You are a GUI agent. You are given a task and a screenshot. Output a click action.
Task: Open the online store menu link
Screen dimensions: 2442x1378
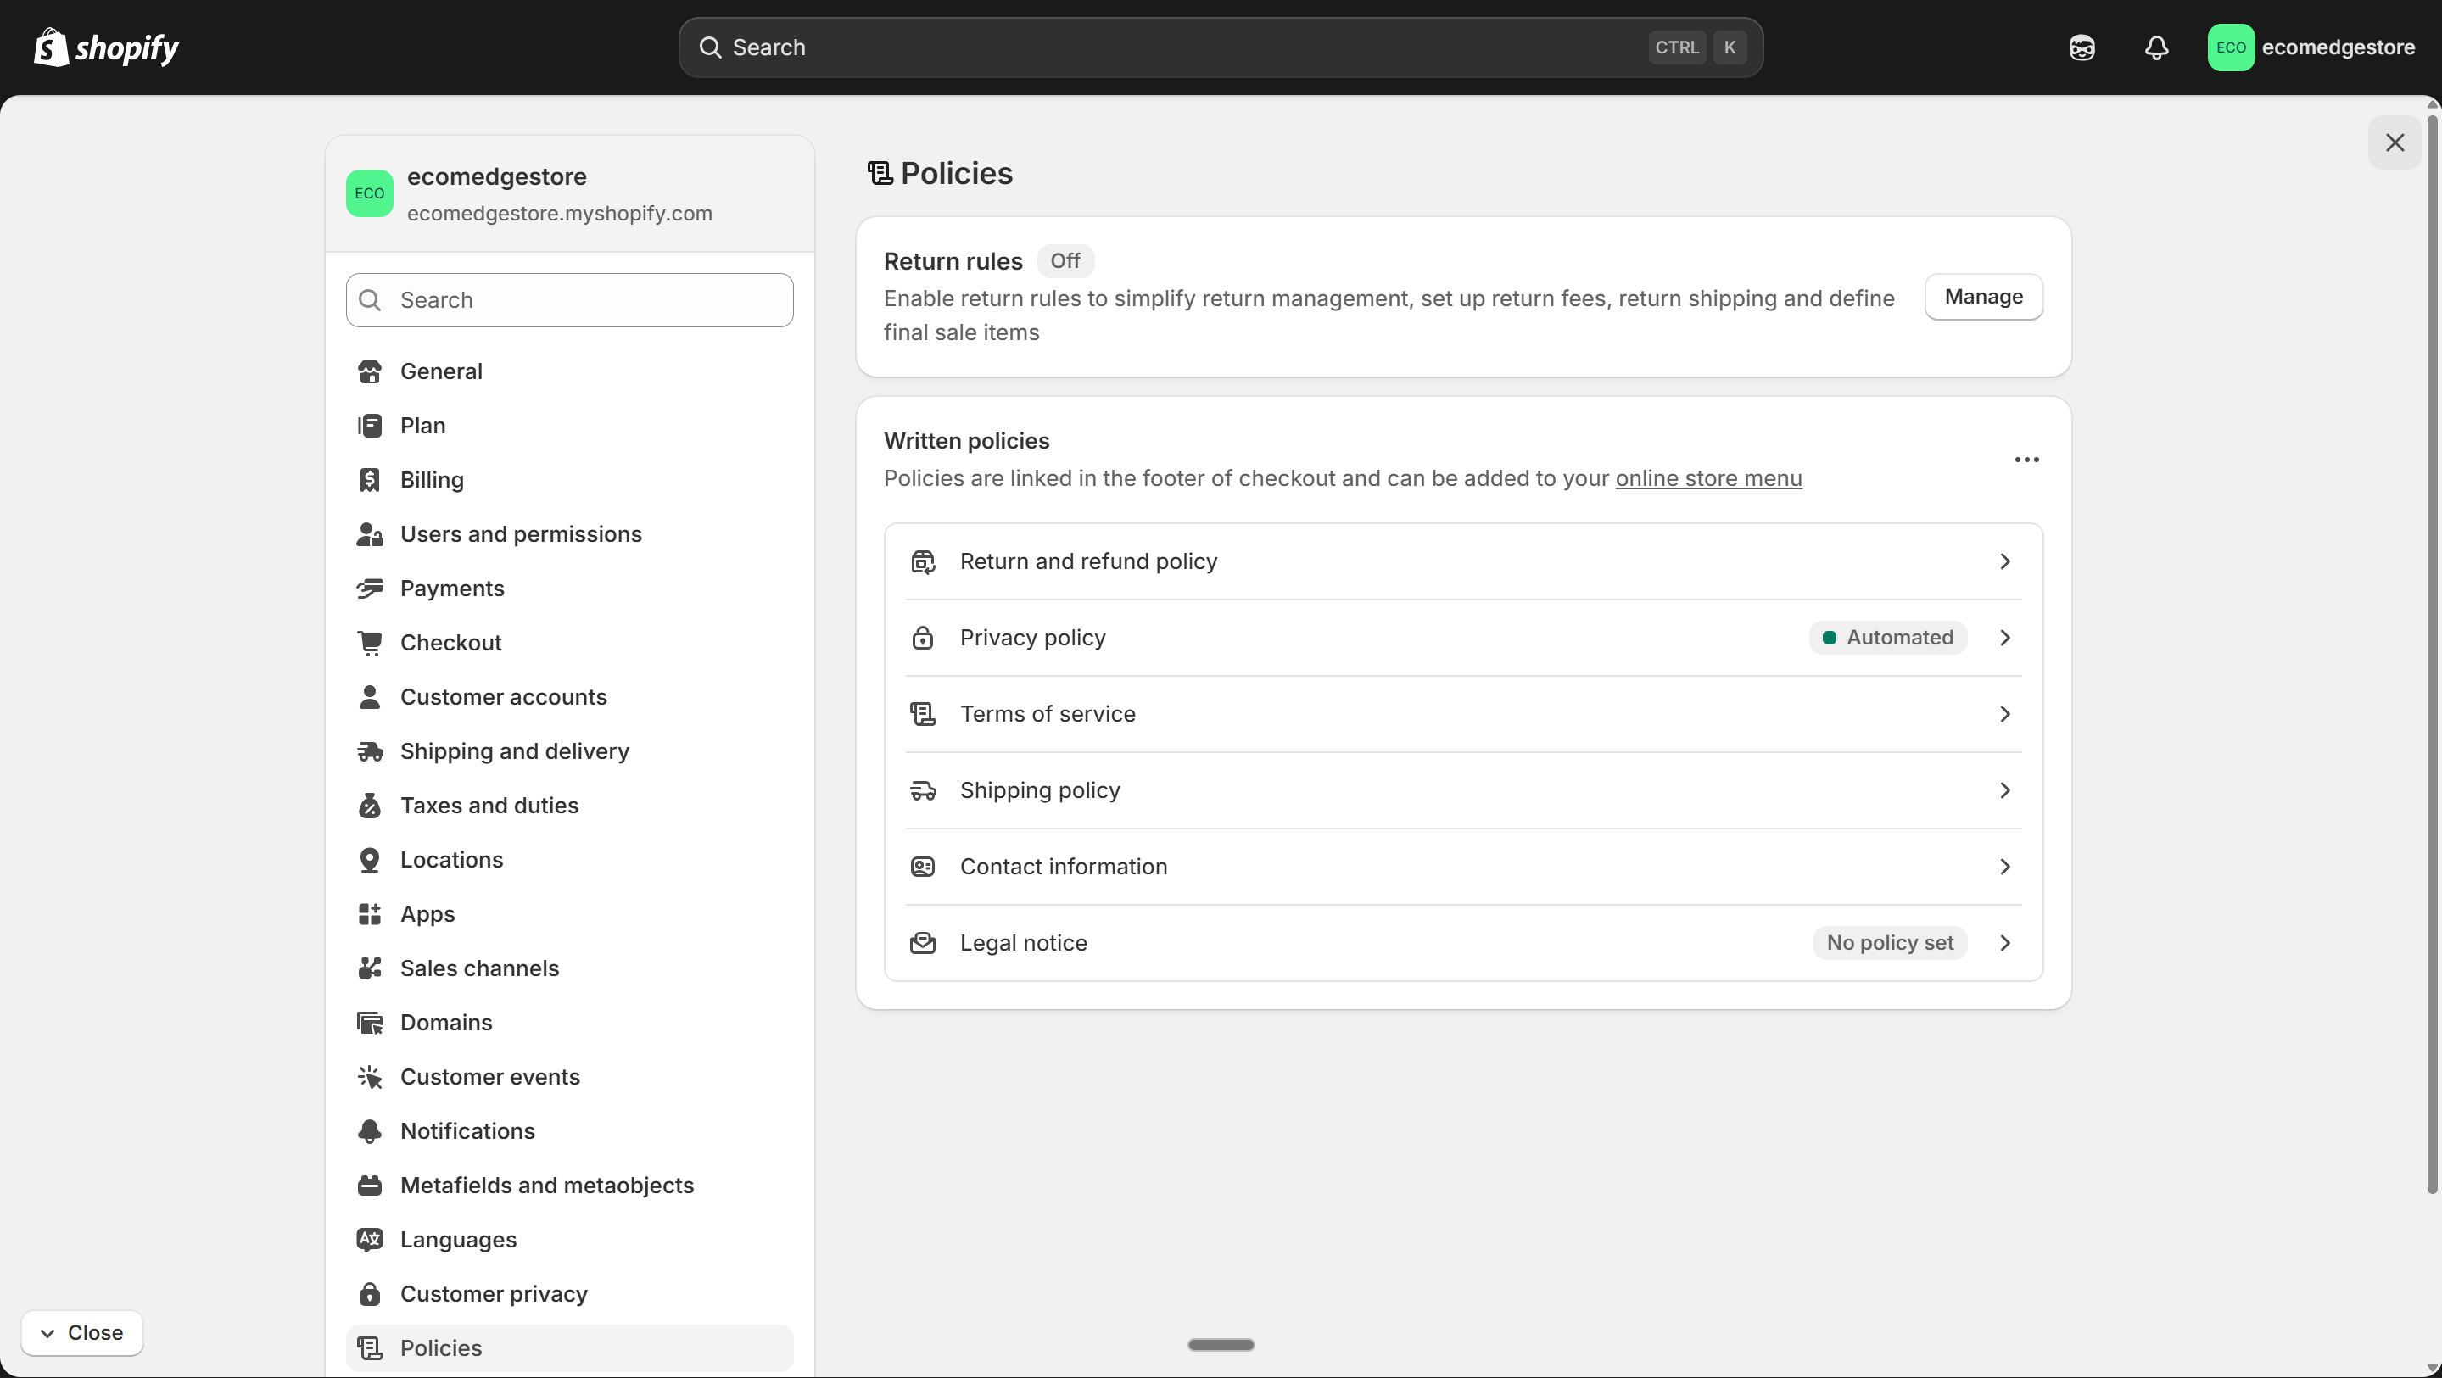(1708, 478)
